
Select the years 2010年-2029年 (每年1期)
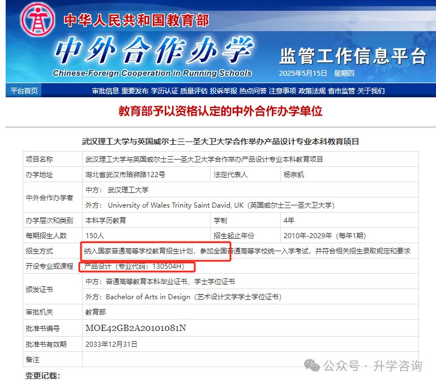pyautogui.click(x=325, y=236)
